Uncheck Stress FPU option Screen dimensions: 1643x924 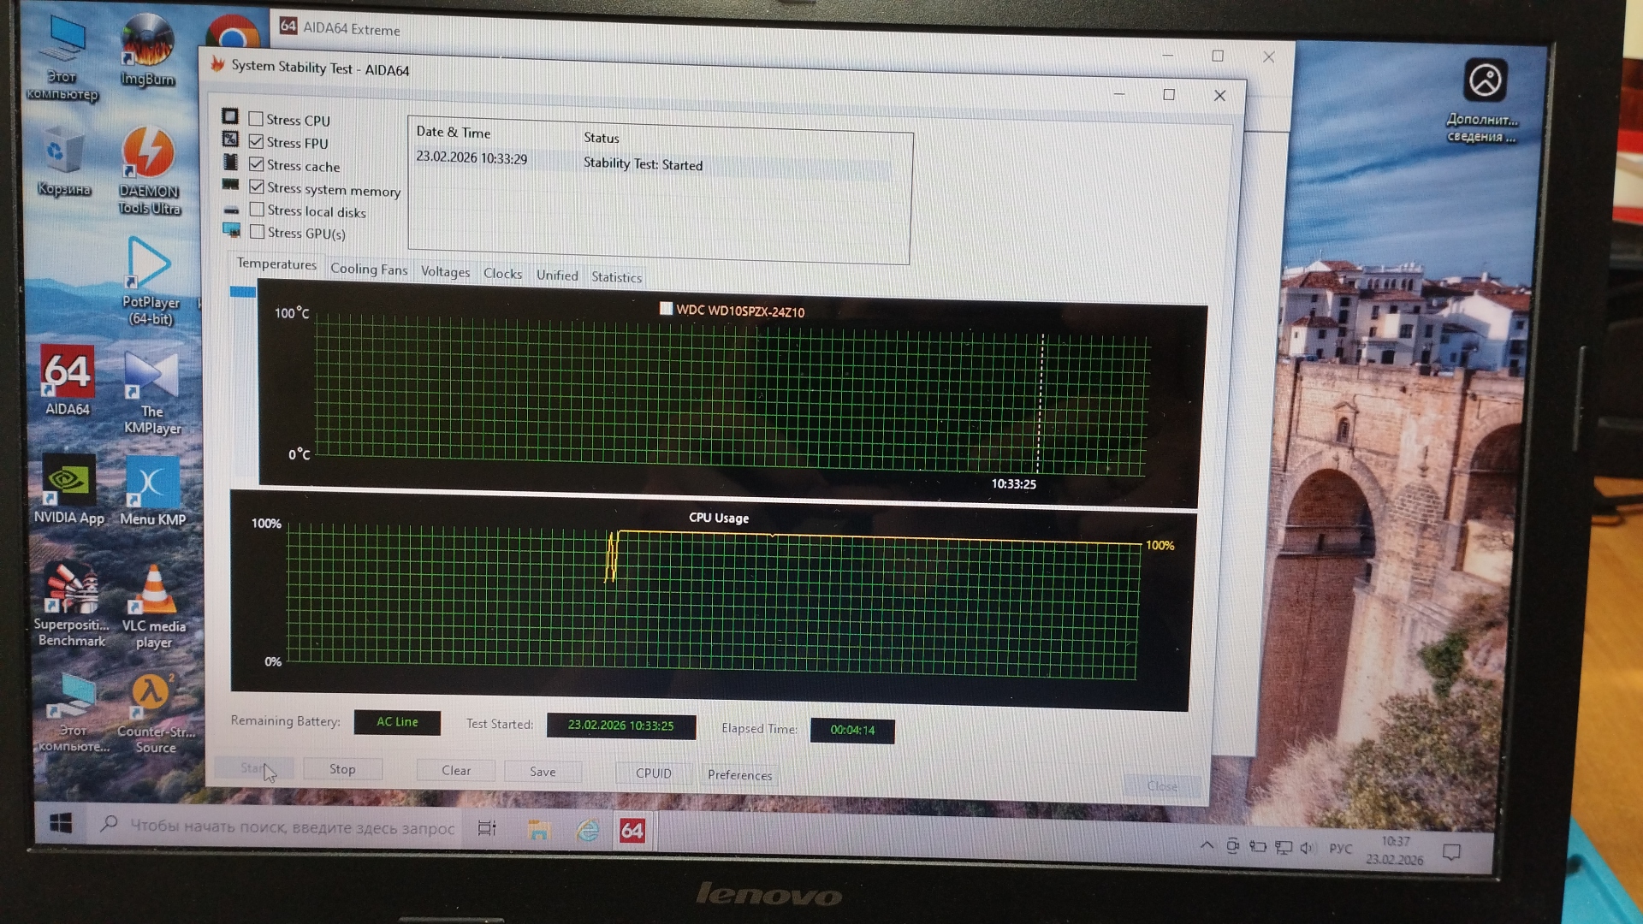pos(256,141)
